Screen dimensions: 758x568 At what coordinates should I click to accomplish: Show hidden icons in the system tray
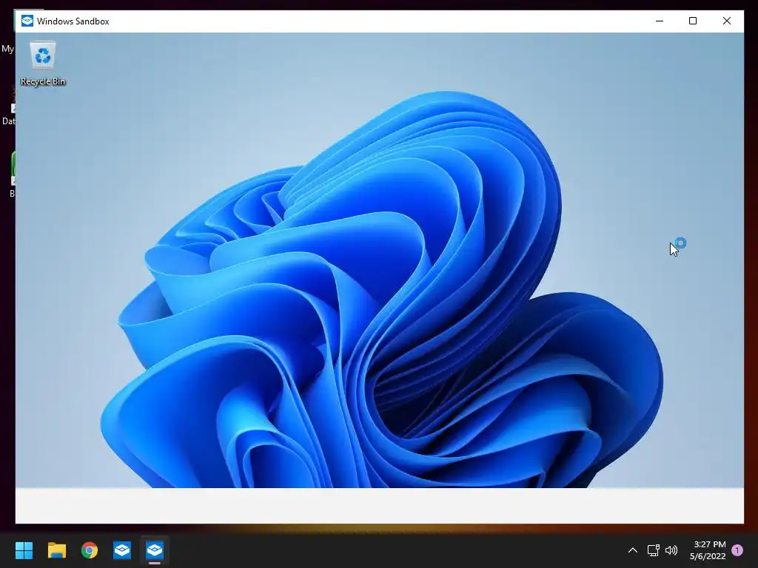coord(632,550)
